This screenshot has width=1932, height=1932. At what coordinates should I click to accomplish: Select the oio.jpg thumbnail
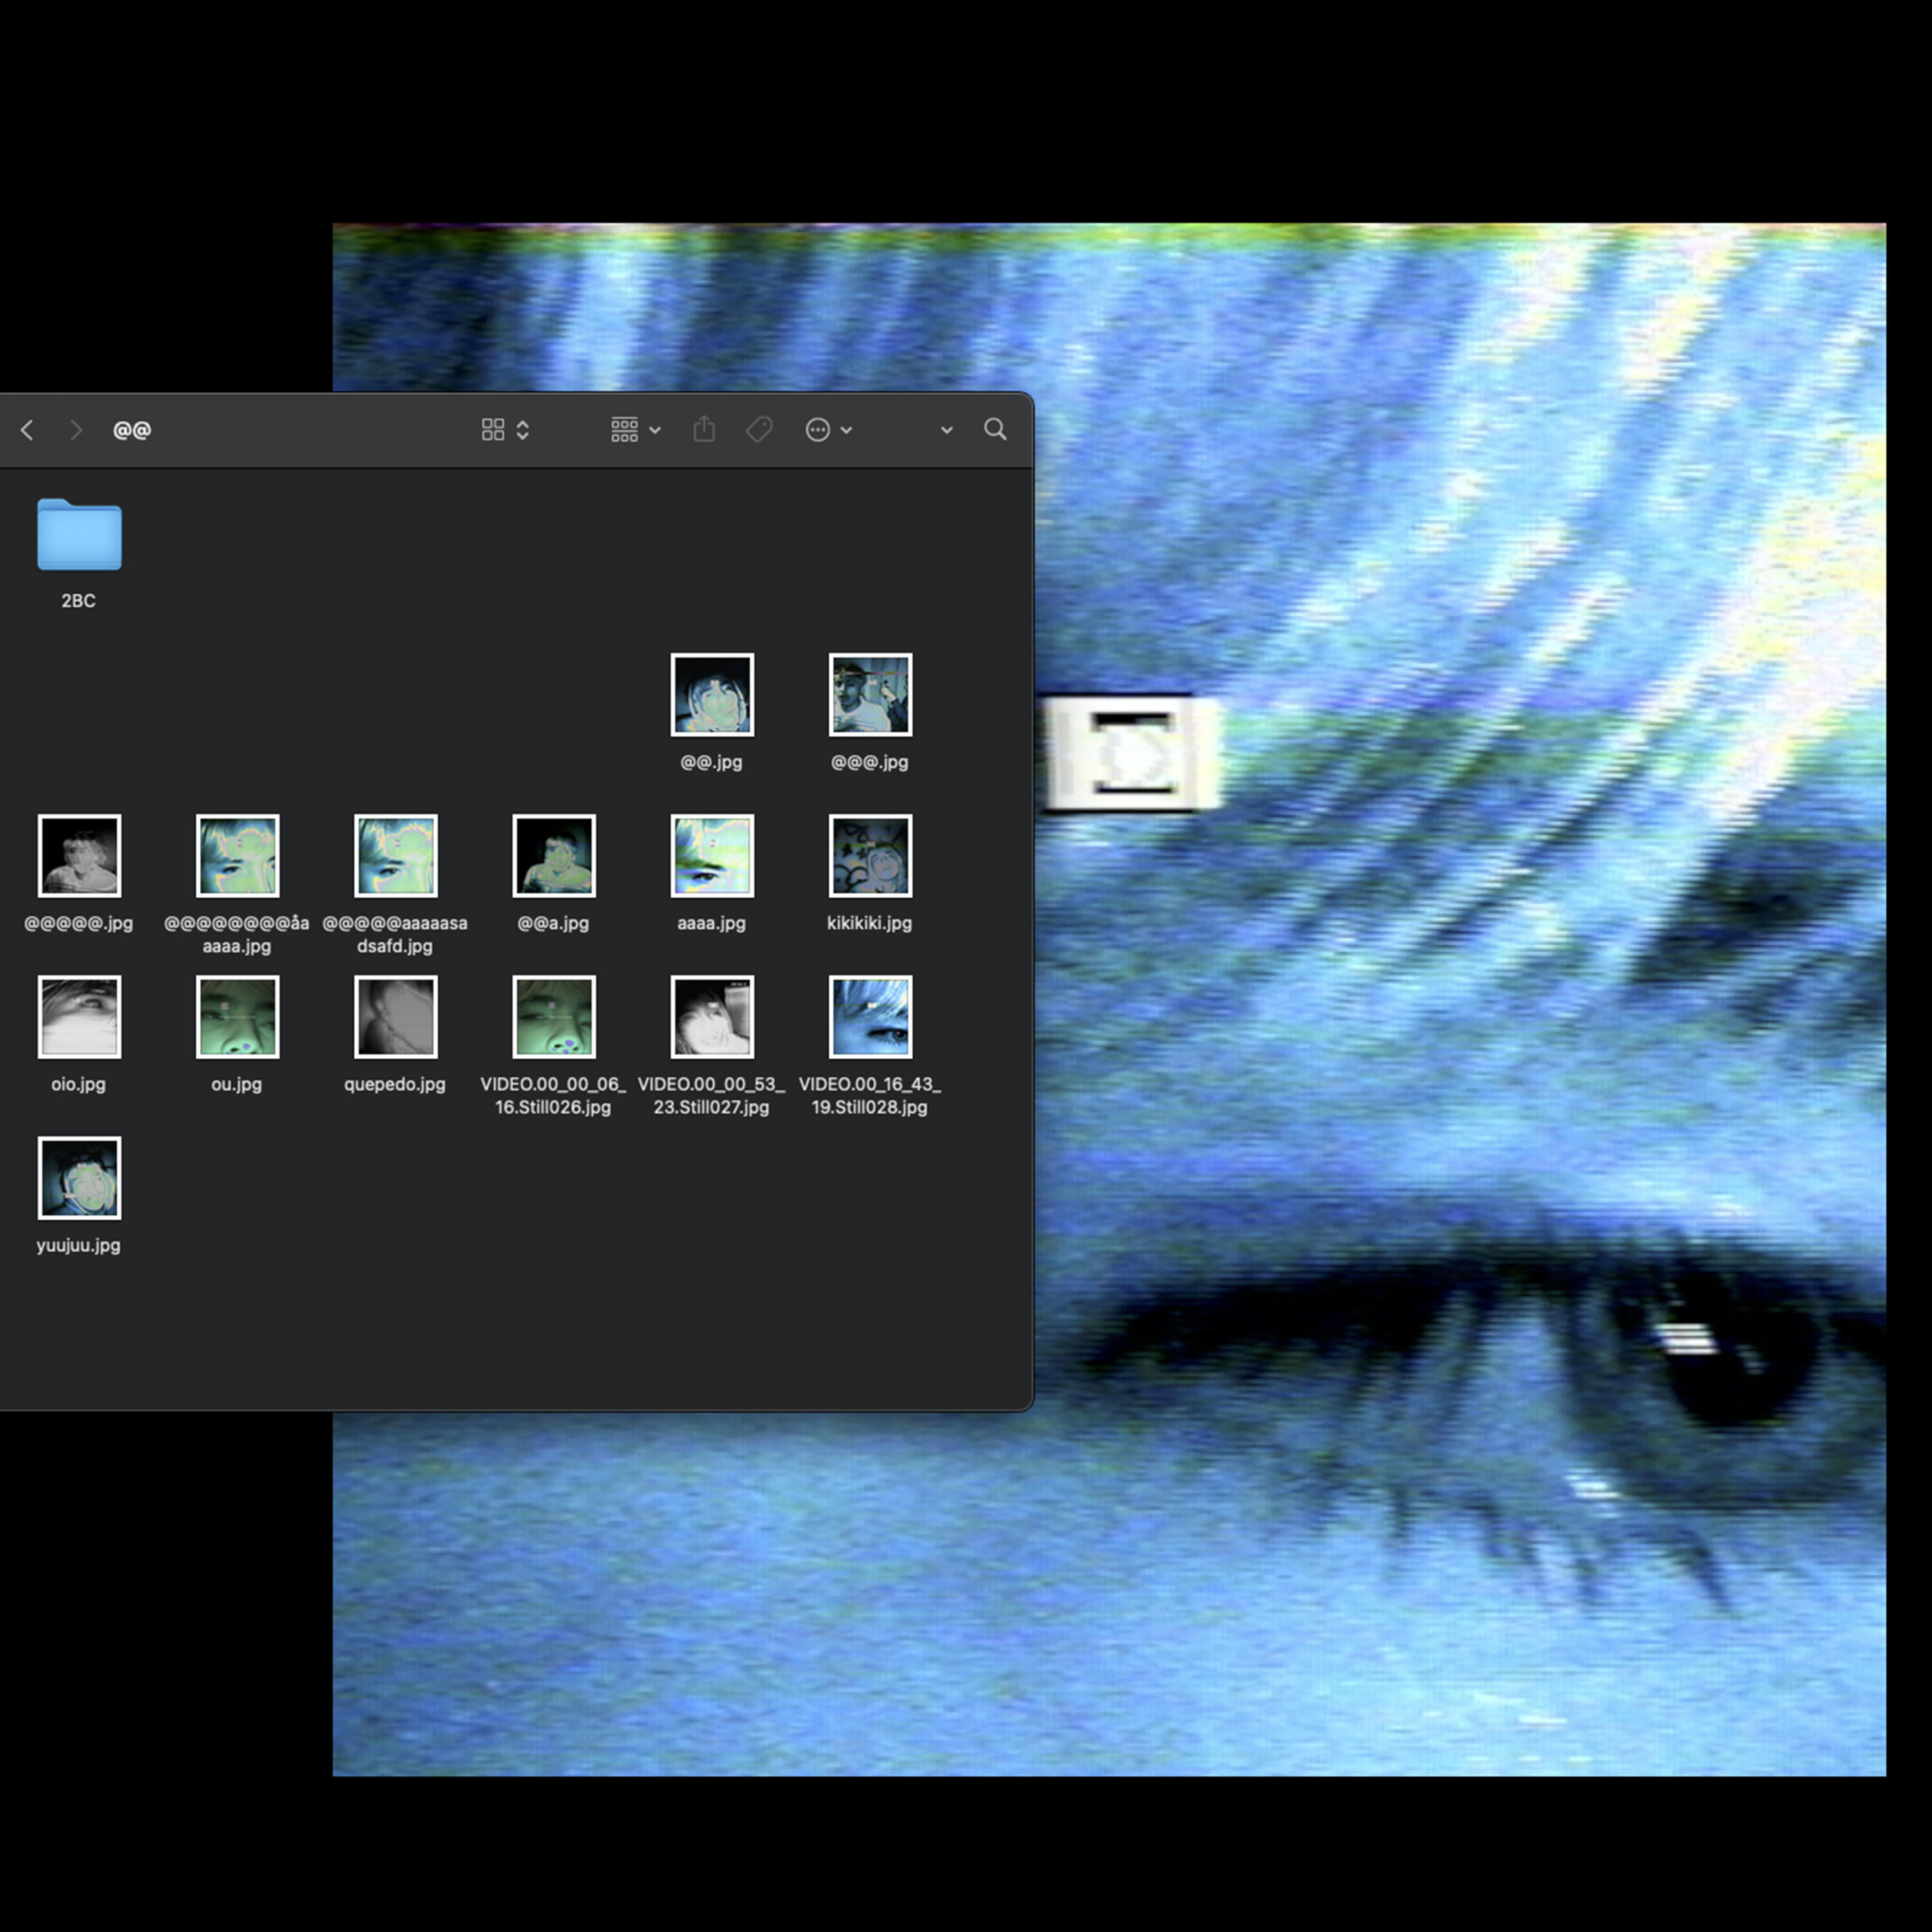79,1017
